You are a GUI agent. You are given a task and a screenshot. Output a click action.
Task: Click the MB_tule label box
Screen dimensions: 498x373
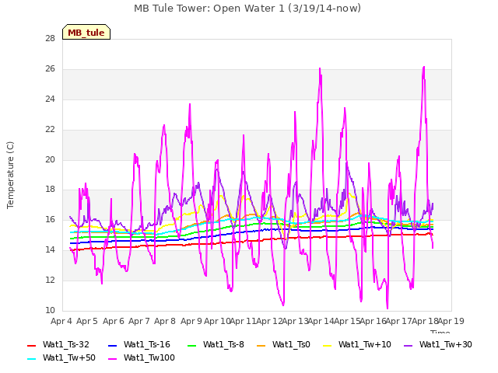pyautogui.click(x=86, y=32)
